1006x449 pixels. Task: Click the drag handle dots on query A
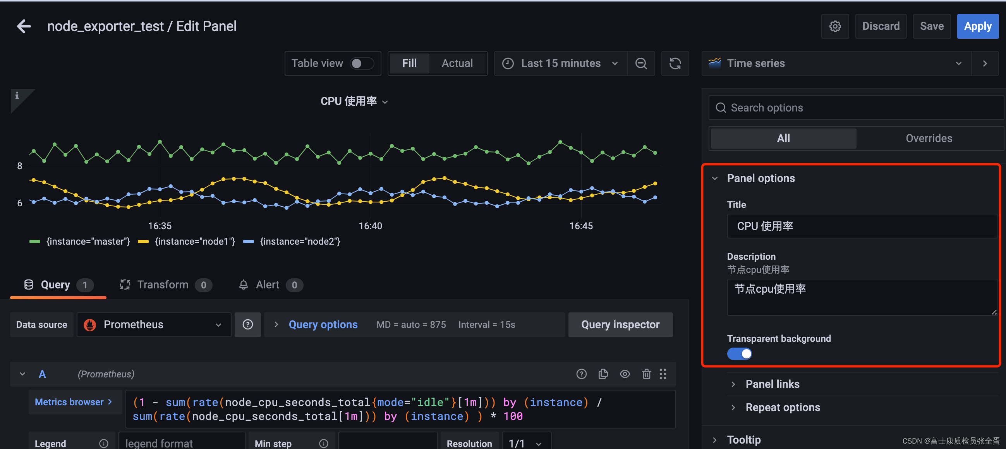pos(663,374)
